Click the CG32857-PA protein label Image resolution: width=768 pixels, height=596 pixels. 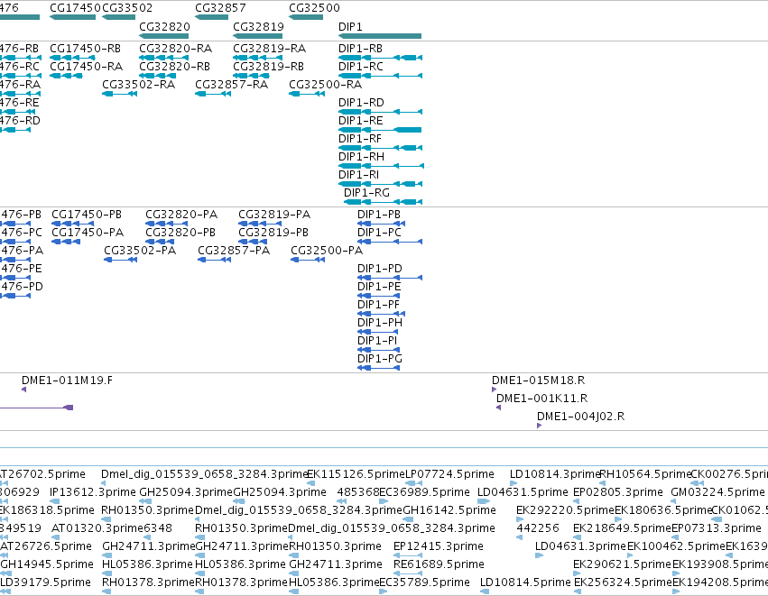click(x=234, y=251)
